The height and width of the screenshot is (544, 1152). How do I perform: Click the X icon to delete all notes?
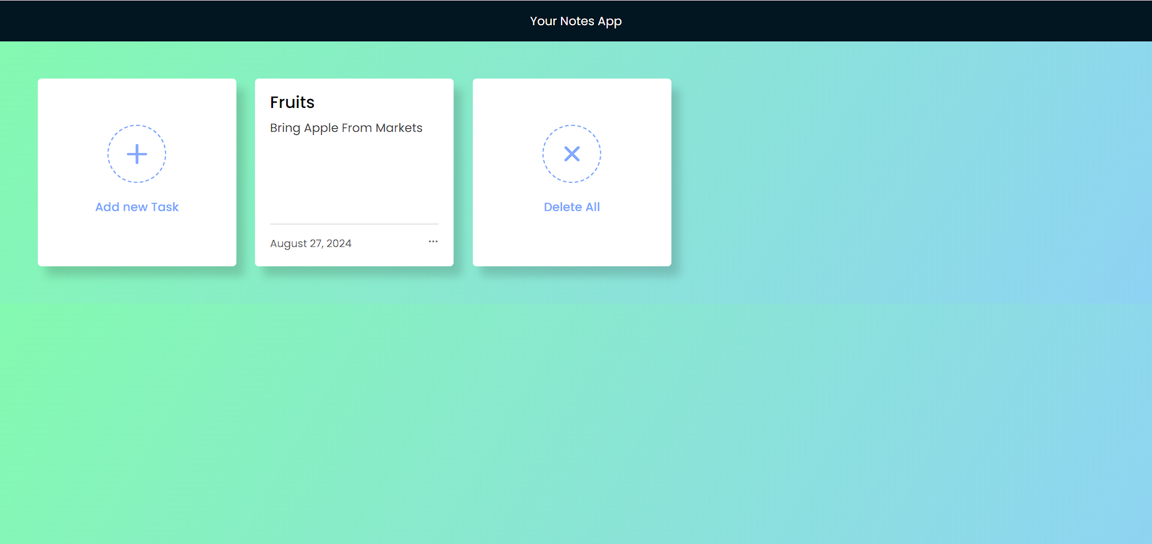click(x=572, y=154)
